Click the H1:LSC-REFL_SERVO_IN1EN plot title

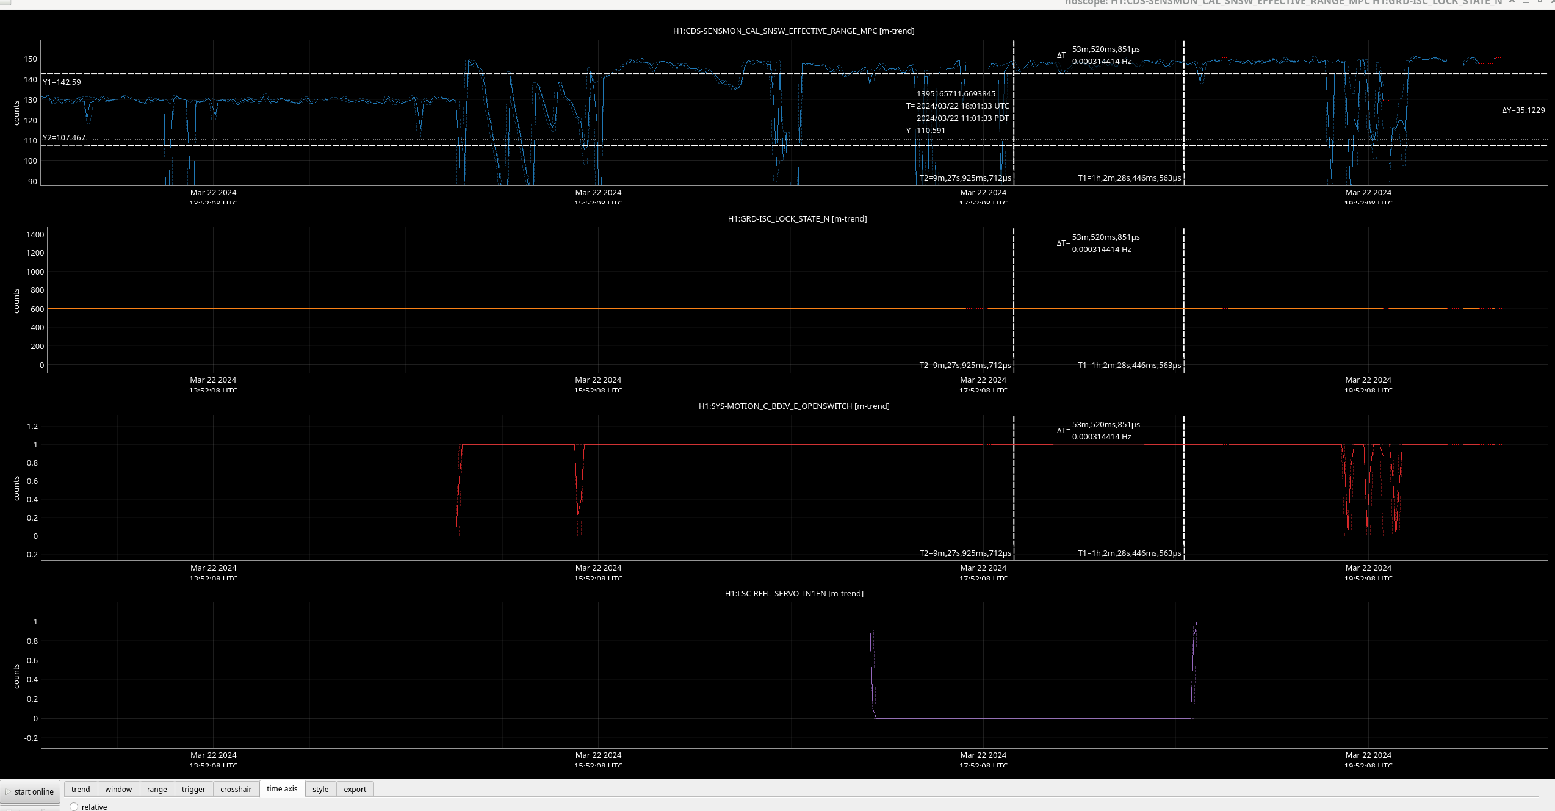793,593
